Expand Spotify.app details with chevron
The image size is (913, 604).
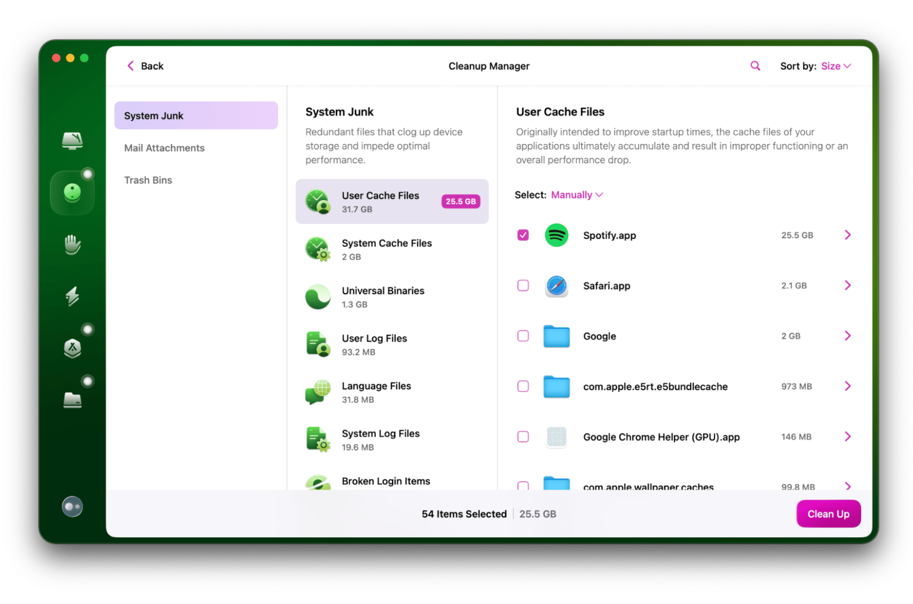pyautogui.click(x=847, y=235)
